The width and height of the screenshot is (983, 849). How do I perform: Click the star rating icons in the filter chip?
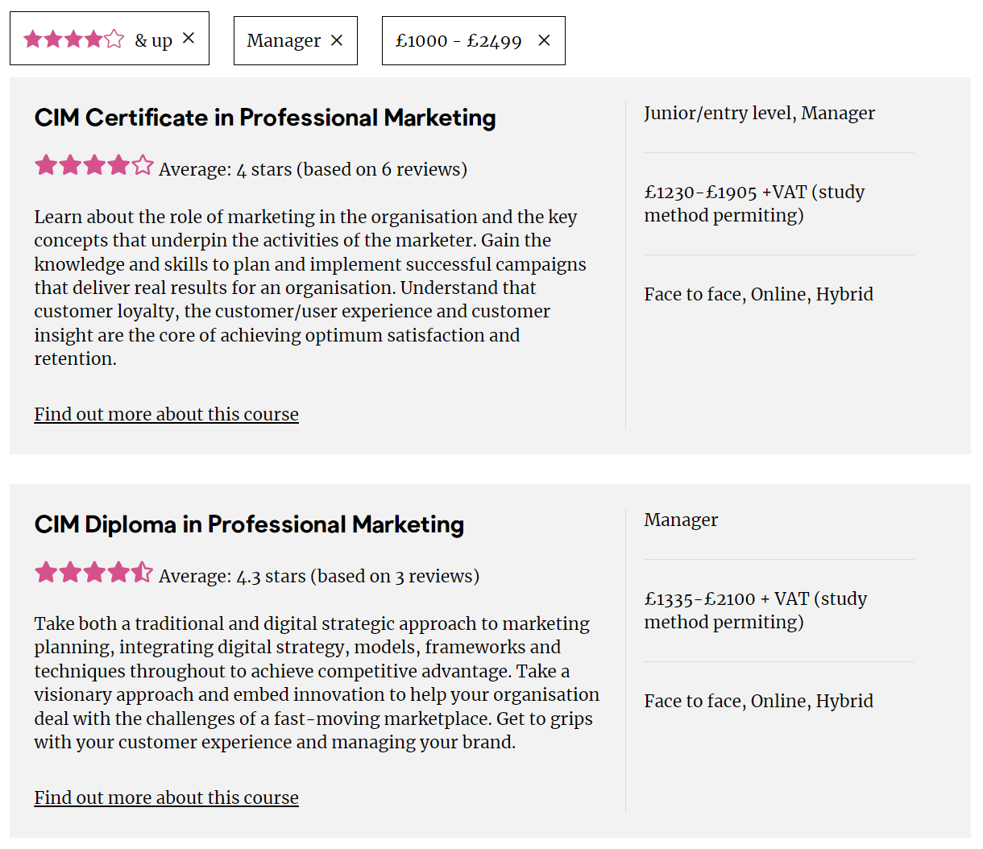click(73, 39)
